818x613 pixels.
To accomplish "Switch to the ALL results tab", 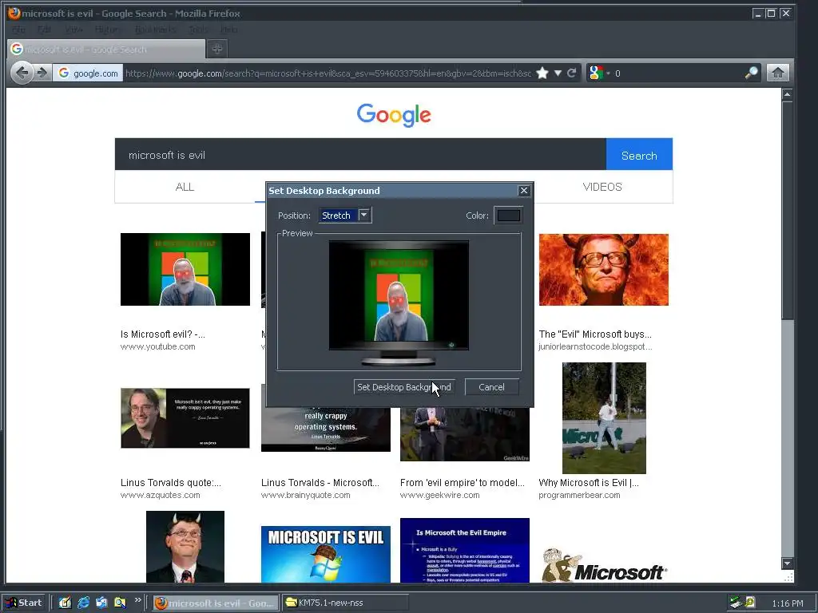I will [185, 187].
